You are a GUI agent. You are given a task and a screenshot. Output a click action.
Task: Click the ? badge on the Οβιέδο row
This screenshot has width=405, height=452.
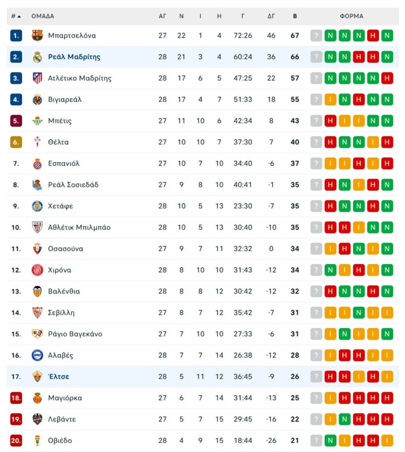(316, 440)
